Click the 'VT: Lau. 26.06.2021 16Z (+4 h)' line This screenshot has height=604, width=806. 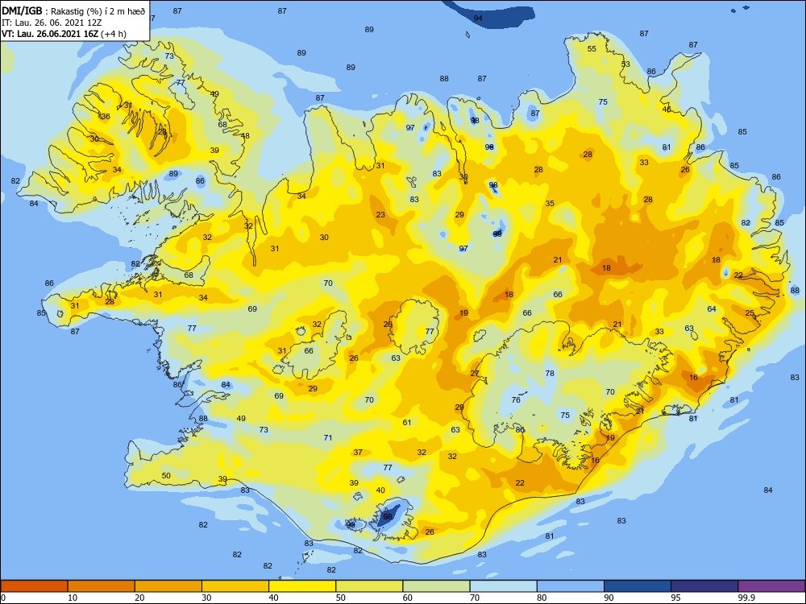pyautogui.click(x=64, y=34)
